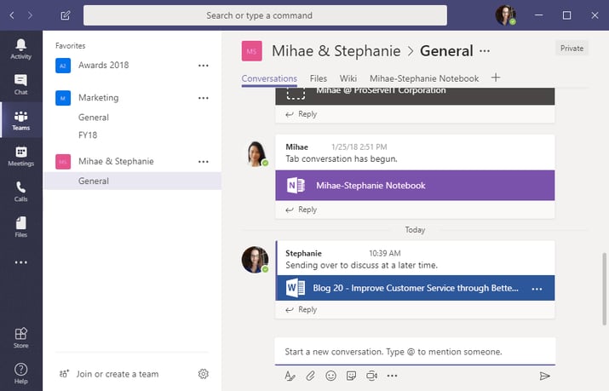Image resolution: width=609 pixels, height=391 pixels.
Task: Select the Teams sidebar icon
Action: point(21,120)
